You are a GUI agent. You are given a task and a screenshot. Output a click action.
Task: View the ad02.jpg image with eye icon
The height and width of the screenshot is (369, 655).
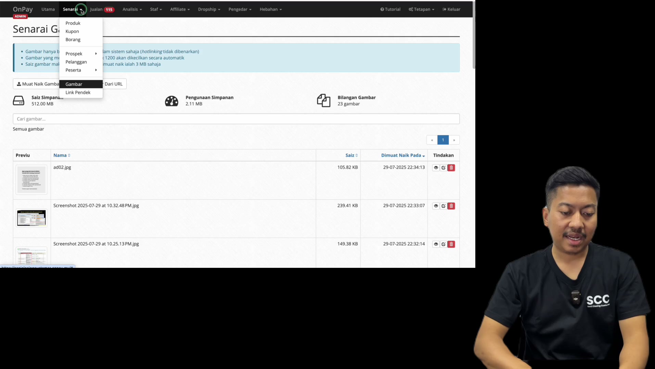click(x=436, y=168)
